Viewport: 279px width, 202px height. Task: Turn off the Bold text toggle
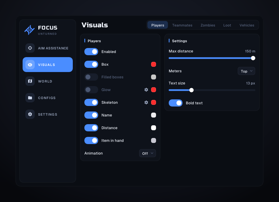(x=175, y=103)
